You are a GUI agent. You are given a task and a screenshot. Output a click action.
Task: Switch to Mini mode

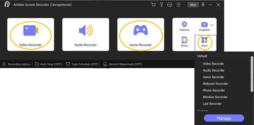click(x=193, y=5)
